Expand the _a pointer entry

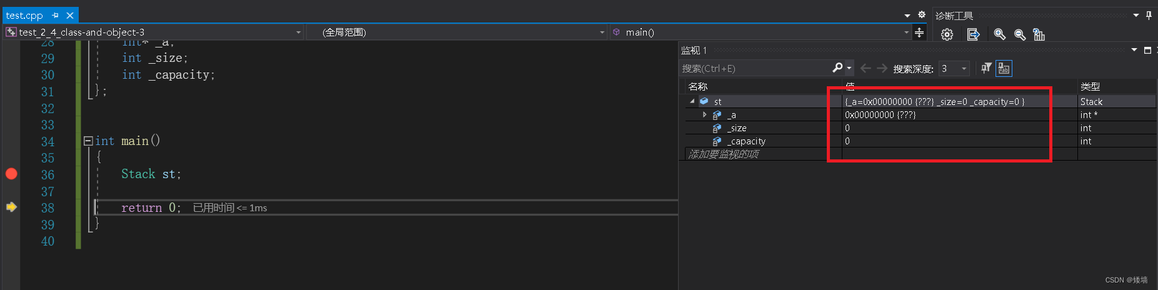point(705,115)
